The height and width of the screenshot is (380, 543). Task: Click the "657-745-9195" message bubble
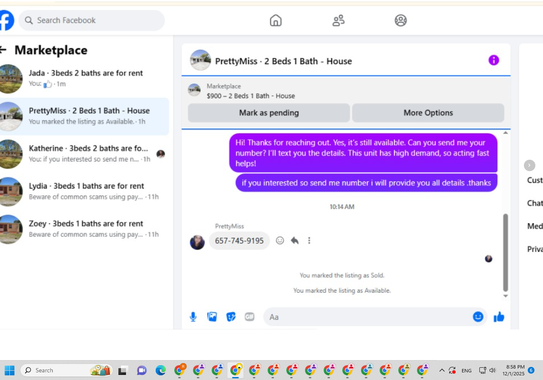click(x=239, y=241)
